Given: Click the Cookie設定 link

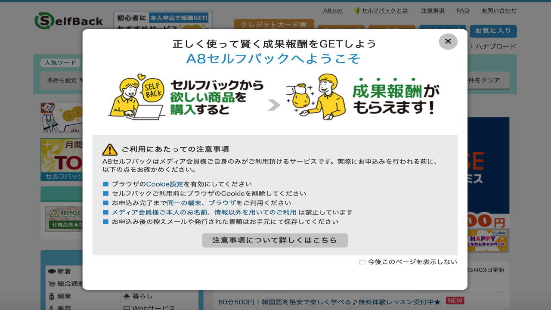Looking at the screenshot, I should click(x=164, y=184).
